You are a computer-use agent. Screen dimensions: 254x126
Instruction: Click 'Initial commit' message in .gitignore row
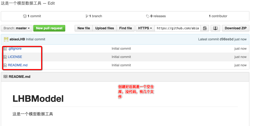click(121, 49)
